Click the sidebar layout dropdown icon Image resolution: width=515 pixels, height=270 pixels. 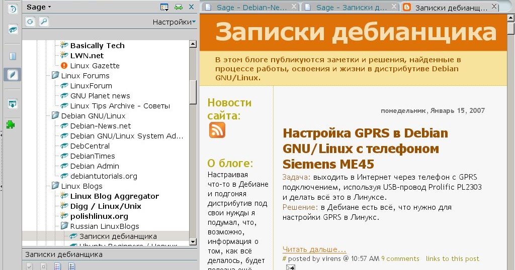coord(164,7)
